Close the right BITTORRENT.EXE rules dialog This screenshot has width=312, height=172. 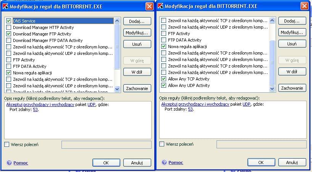(304, 6)
